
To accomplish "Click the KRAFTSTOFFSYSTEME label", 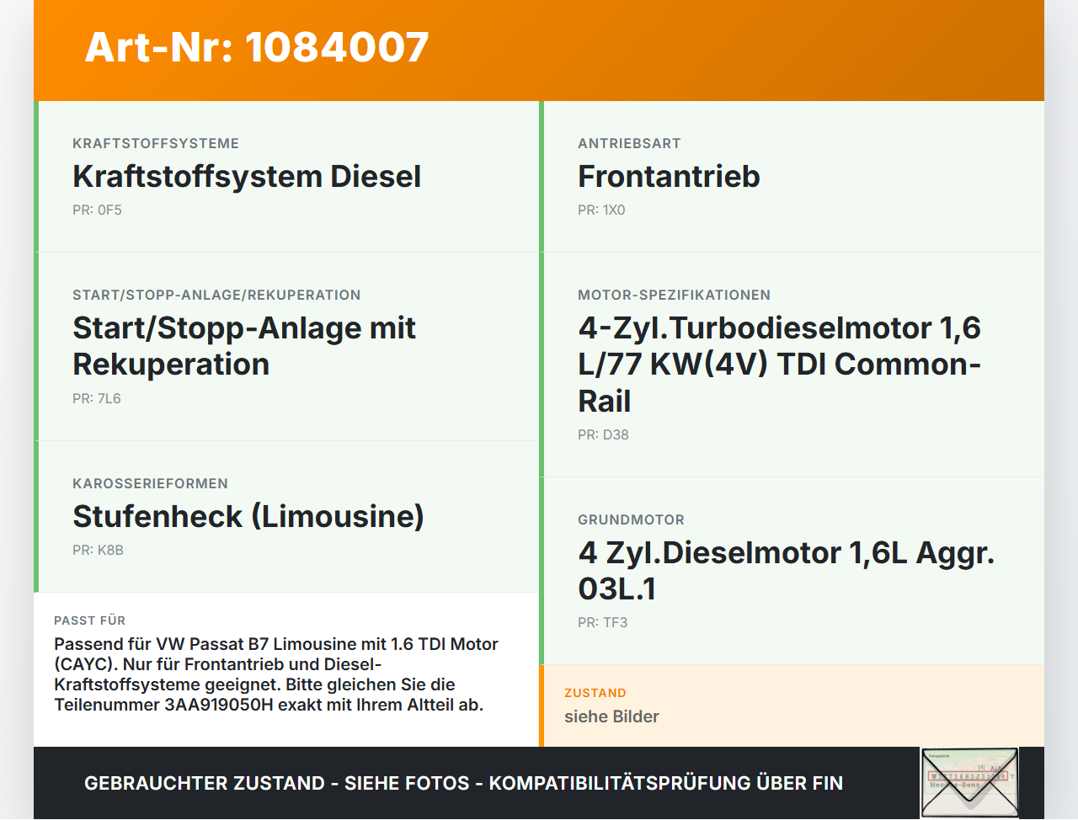I will coord(156,143).
